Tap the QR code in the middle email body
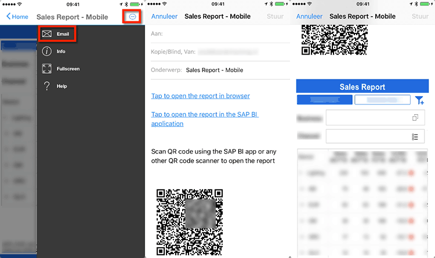Viewport: 435px width, 258px height. (x=190, y=222)
